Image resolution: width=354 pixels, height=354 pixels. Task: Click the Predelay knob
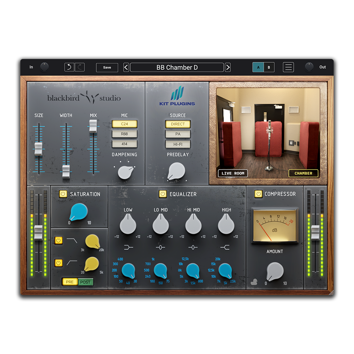[176, 171]
